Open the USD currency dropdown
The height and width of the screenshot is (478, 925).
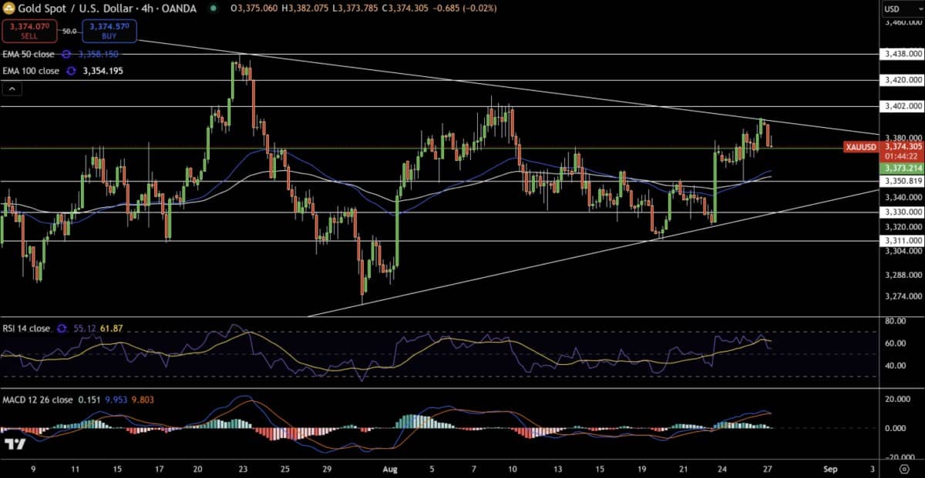coord(900,9)
